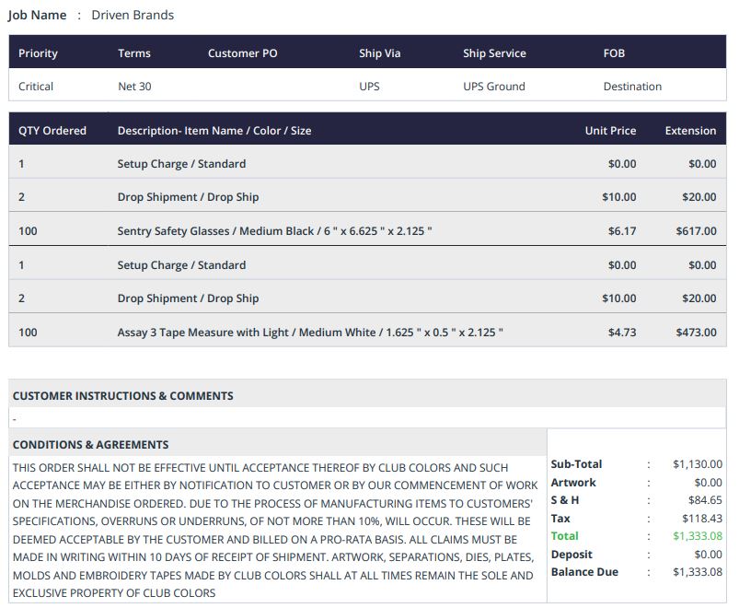Select the Balance Due label
Screen dimensions: 739x608
pyautogui.click(x=584, y=572)
